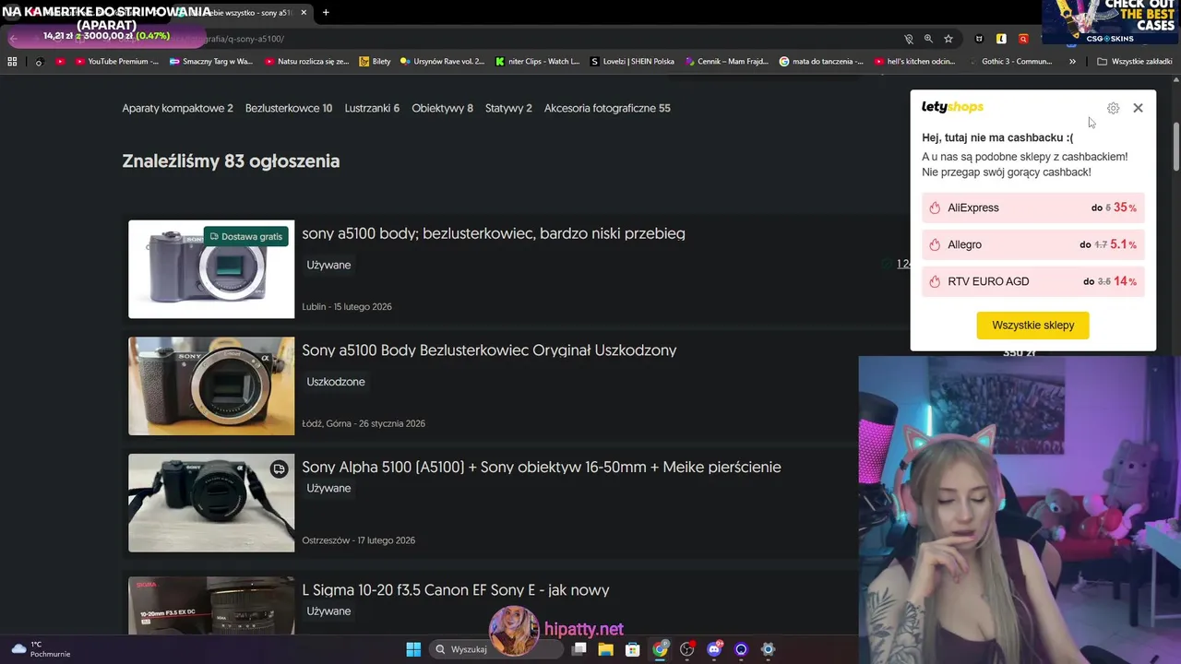Viewport: 1181px width, 664px height.
Task: Click the red extension icon in toolbar
Action: pos(1023,39)
